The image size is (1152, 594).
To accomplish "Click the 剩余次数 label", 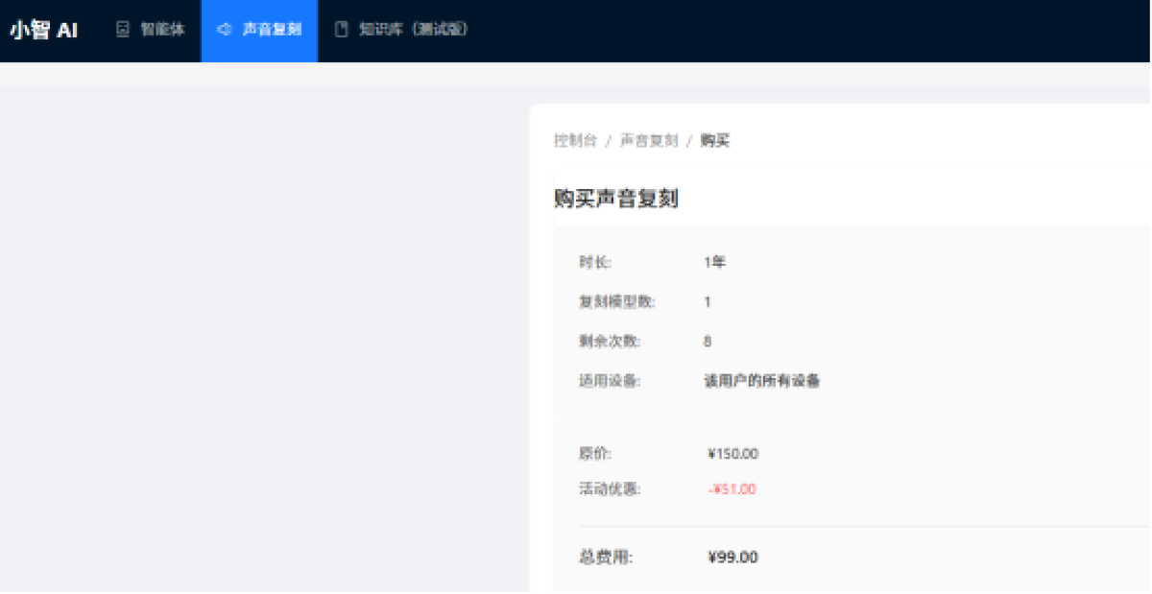I will click(x=610, y=341).
